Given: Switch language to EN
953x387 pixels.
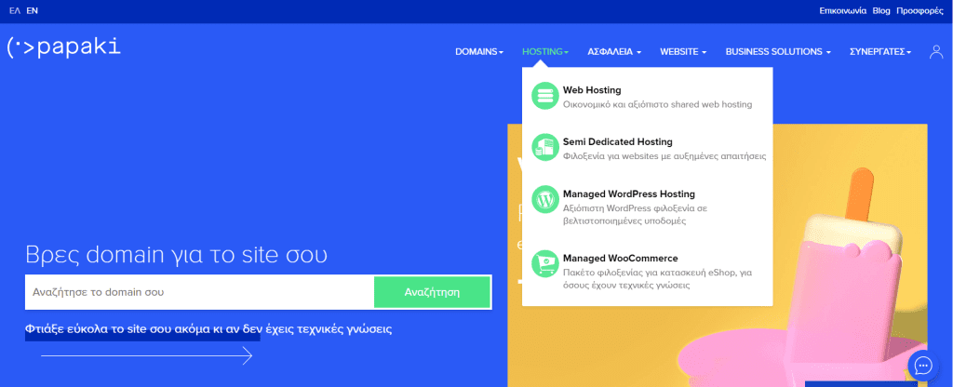Looking at the screenshot, I should (33, 11).
